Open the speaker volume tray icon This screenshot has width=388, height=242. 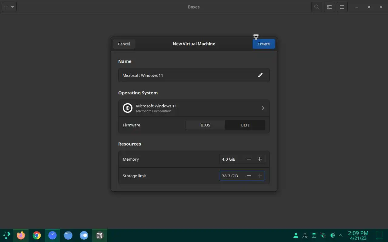(332, 235)
